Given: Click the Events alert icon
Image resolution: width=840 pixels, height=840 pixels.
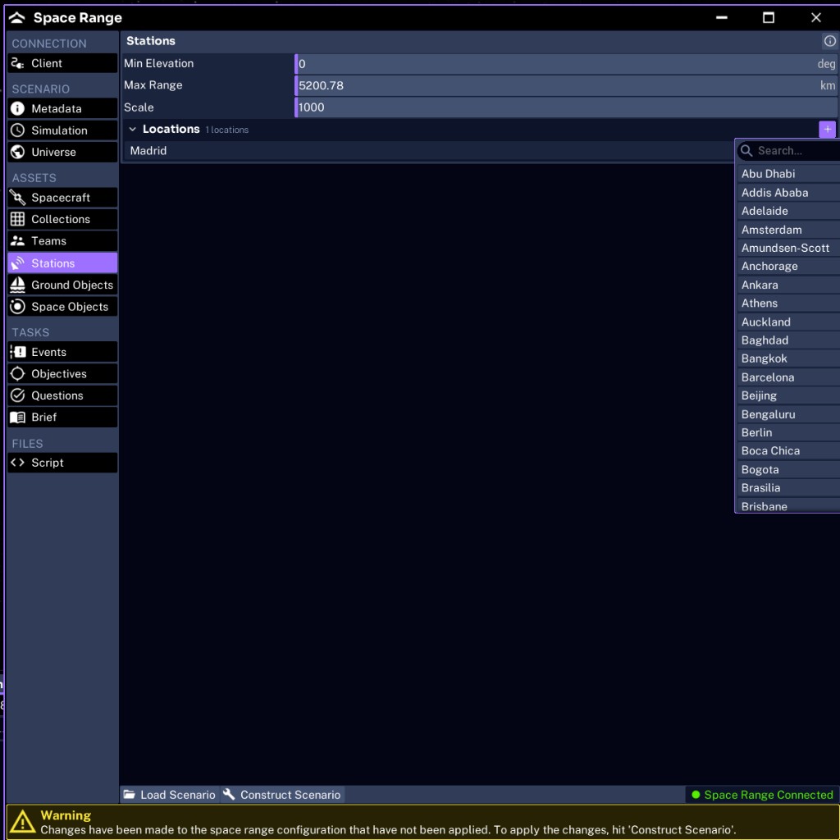Looking at the screenshot, I should click(18, 352).
